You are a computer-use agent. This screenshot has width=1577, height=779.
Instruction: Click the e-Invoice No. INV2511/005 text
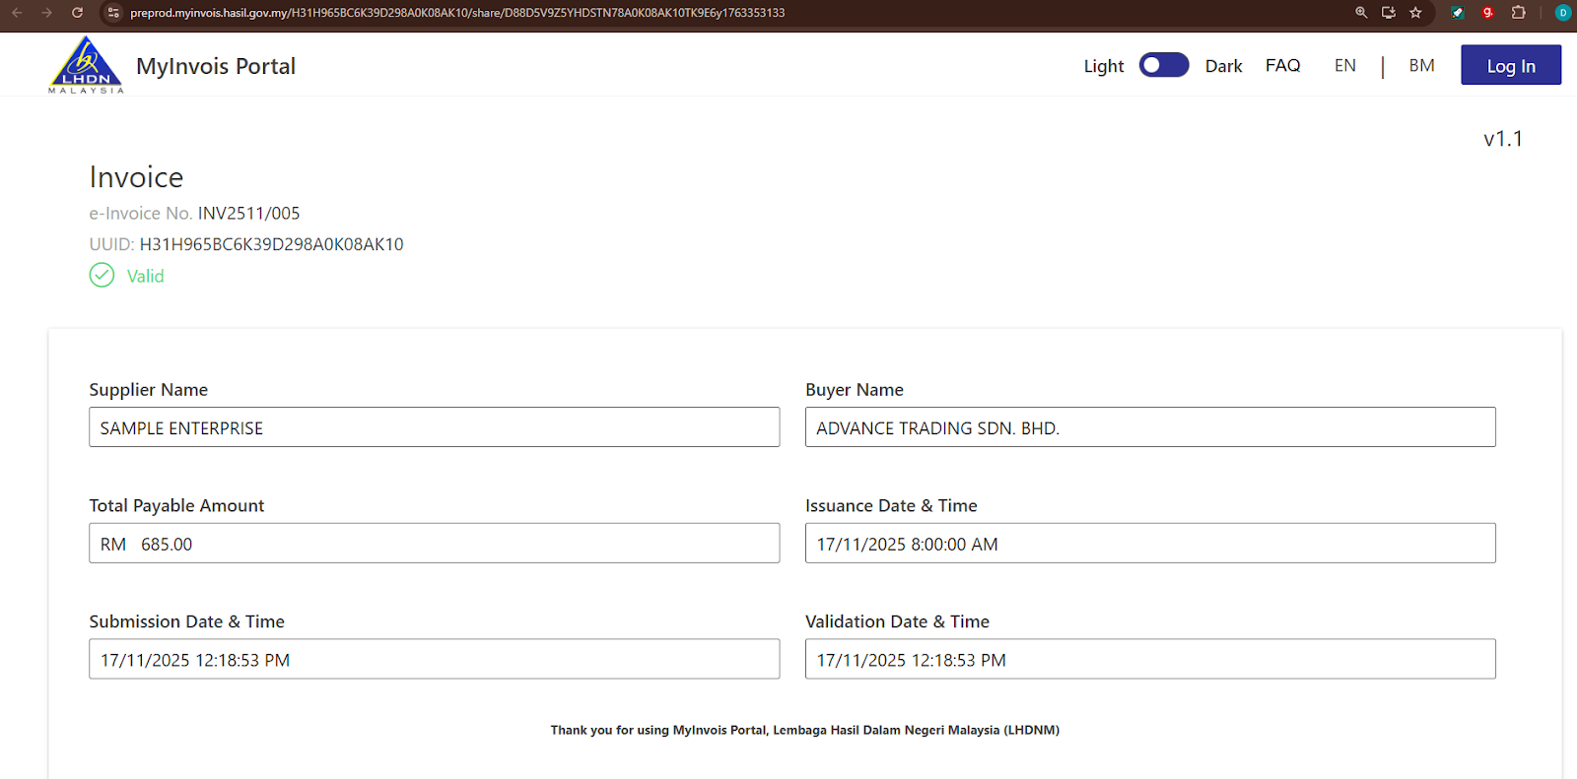click(194, 213)
